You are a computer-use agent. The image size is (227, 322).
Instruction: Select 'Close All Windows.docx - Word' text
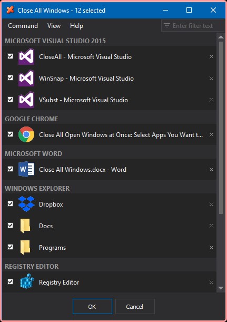pyautogui.click(x=83, y=169)
